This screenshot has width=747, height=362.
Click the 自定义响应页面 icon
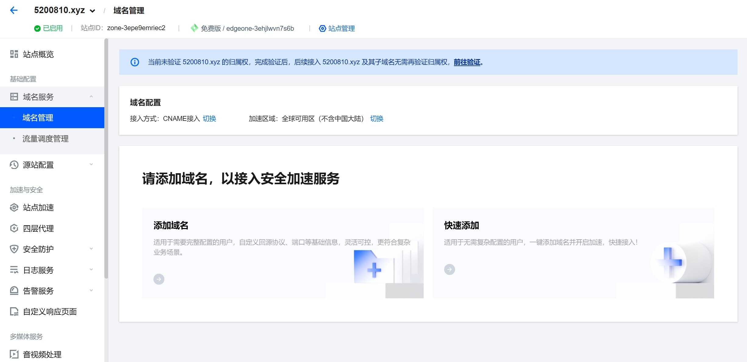[x=14, y=311]
